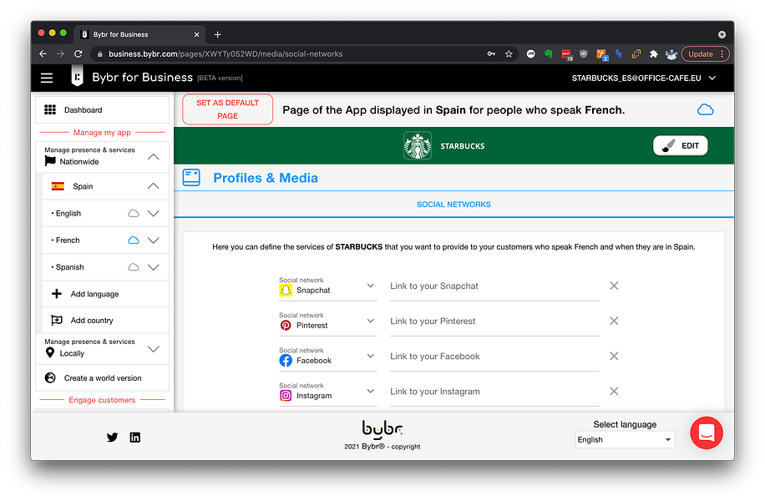Click the Starbucks logo in banner
This screenshot has height=501, width=765.
pyautogui.click(x=418, y=145)
